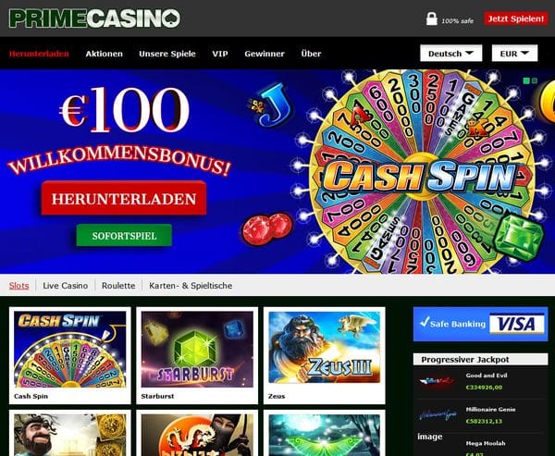
Task: Click the Good and Evil jackpot logo
Action: 438,381
